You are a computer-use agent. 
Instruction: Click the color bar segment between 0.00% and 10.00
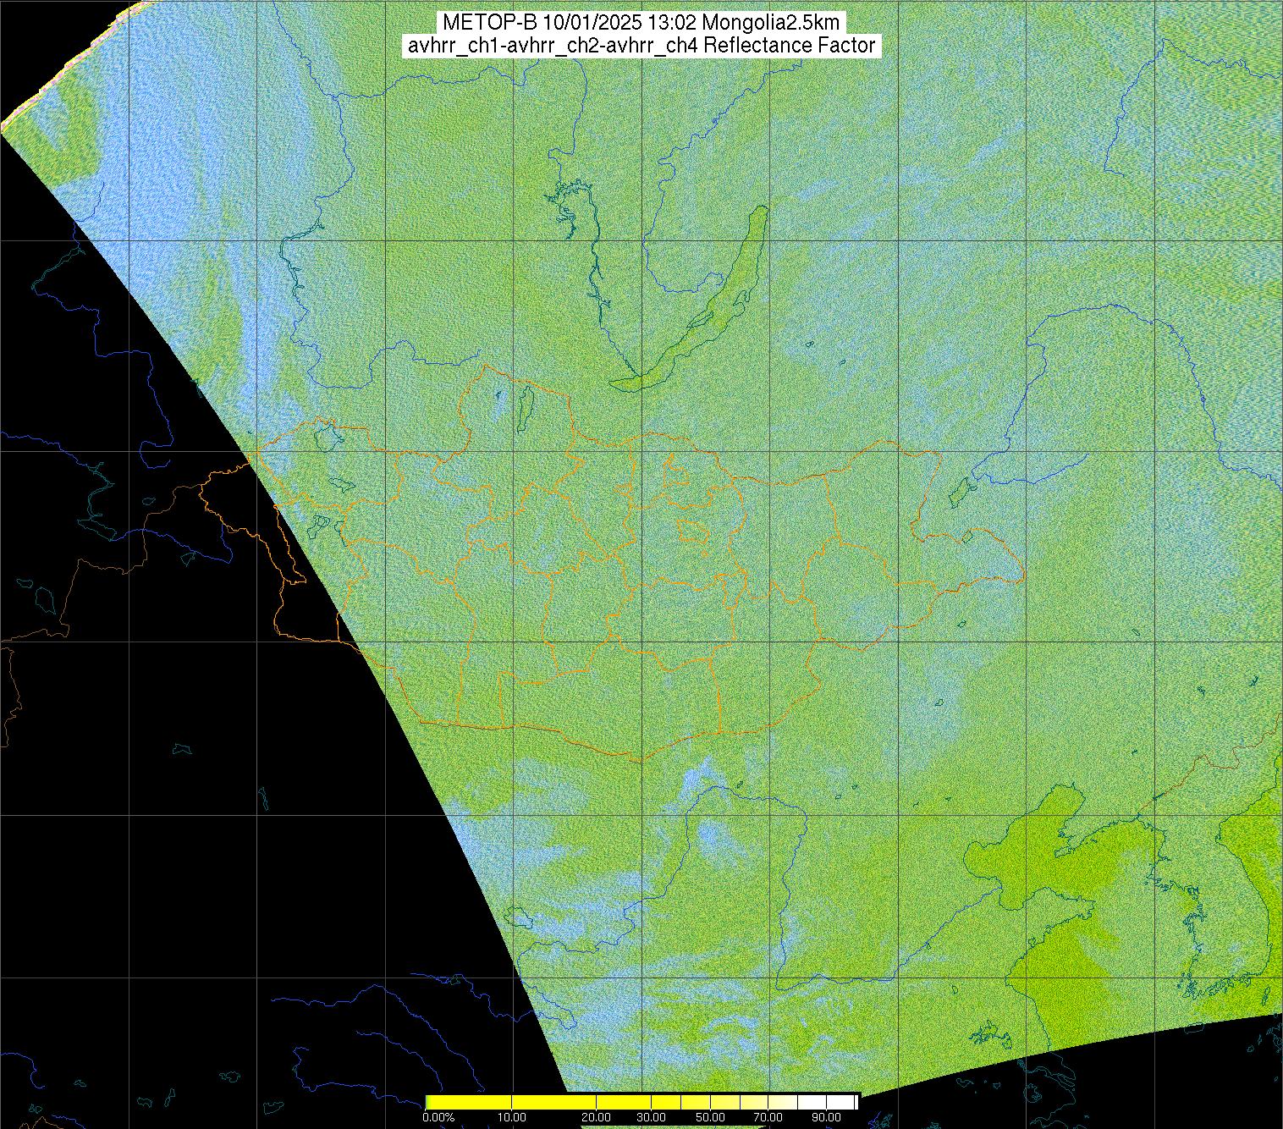(x=469, y=1102)
